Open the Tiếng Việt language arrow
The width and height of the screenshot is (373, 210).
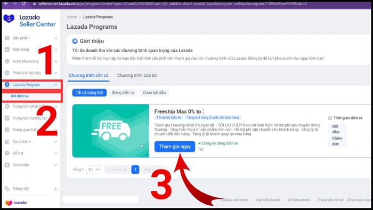pos(55,189)
